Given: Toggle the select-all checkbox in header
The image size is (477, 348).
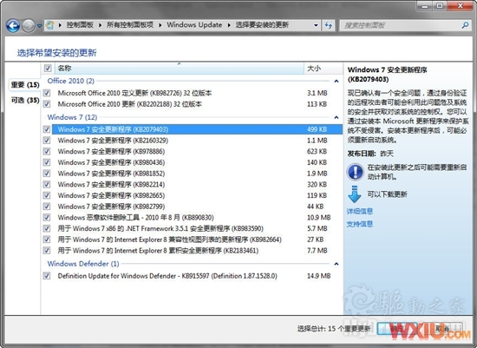Looking at the screenshot, I should pyautogui.click(x=48, y=68).
